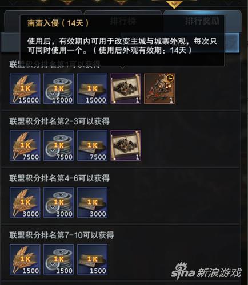This screenshot has width=248, height=285.
Task: Select the 15000 coin reward icon
Action: coord(59,88)
